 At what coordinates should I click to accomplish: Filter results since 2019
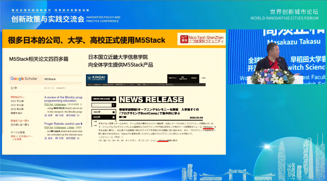click(17, 109)
